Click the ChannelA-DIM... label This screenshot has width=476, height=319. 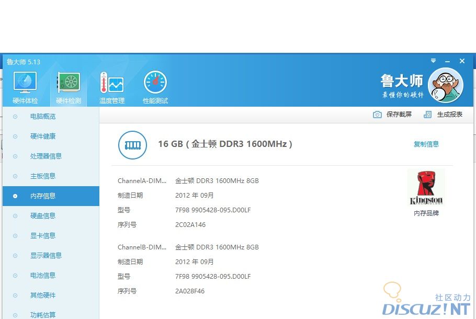[142, 181]
